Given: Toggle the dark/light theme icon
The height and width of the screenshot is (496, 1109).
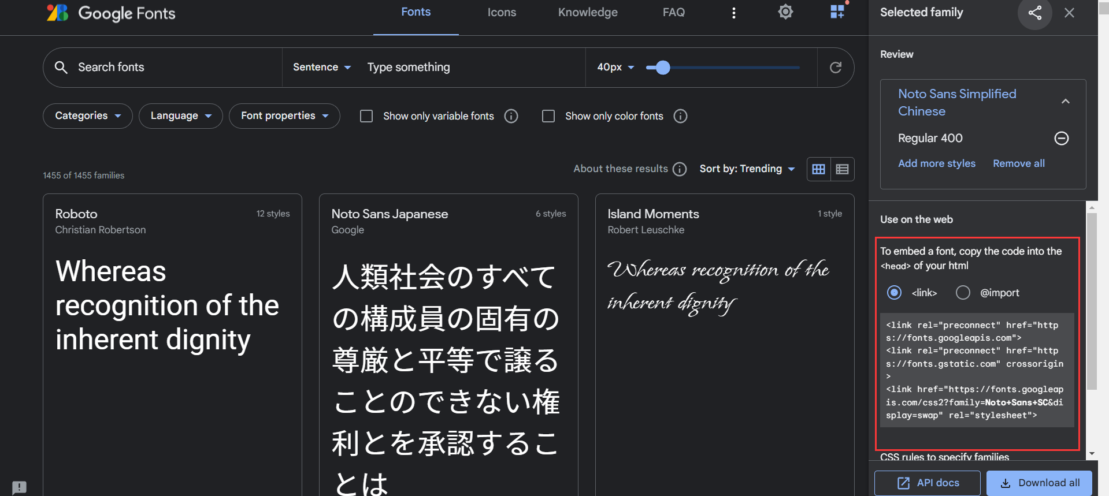Looking at the screenshot, I should click(785, 12).
